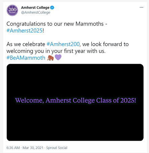Follow the #Amherst200 hashtag link
Screen dimensions: 149x153
point(63,44)
